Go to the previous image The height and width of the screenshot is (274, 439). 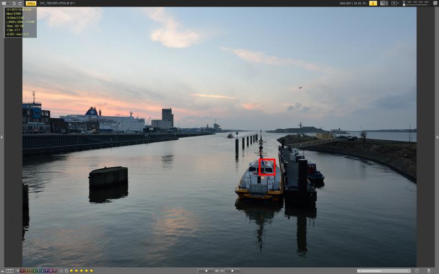(x=206, y=271)
